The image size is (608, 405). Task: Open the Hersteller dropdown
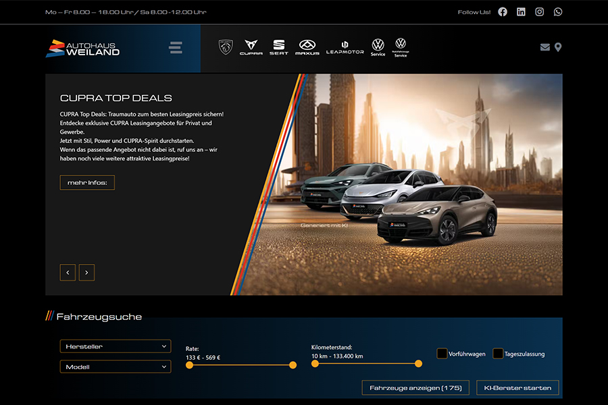click(115, 346)
